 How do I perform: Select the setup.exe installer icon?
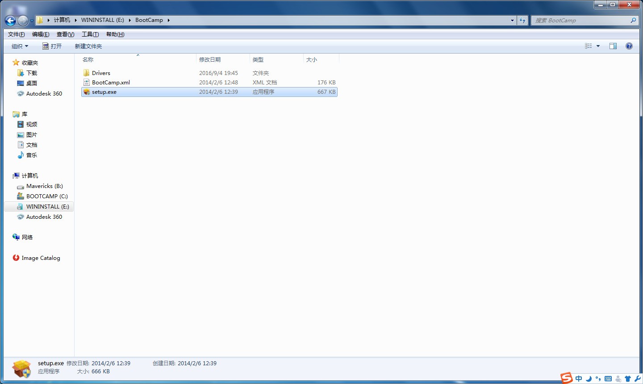(x=87, y=92)
